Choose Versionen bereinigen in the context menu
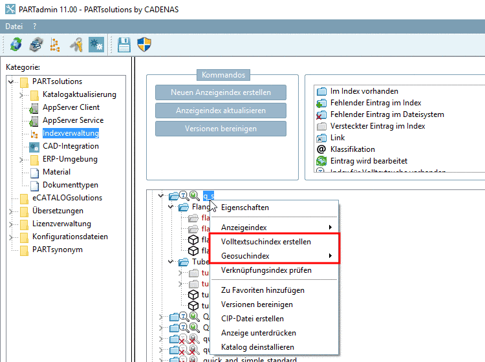485x362 pixels. (x=274, y=304)
